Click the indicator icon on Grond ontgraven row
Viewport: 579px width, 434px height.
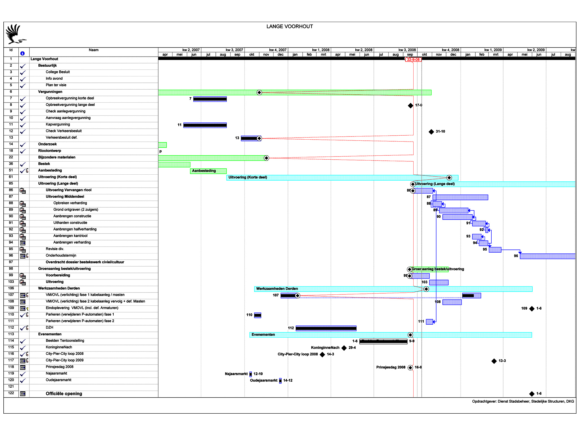(x=23, y=210)
